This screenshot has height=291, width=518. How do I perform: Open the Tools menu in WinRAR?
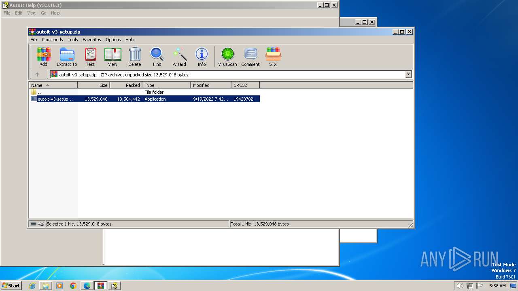point(73,40)
